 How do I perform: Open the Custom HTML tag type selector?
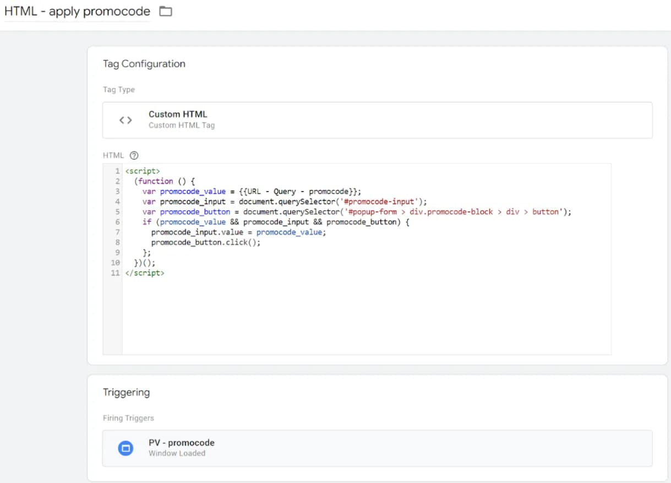click(377, 120)
